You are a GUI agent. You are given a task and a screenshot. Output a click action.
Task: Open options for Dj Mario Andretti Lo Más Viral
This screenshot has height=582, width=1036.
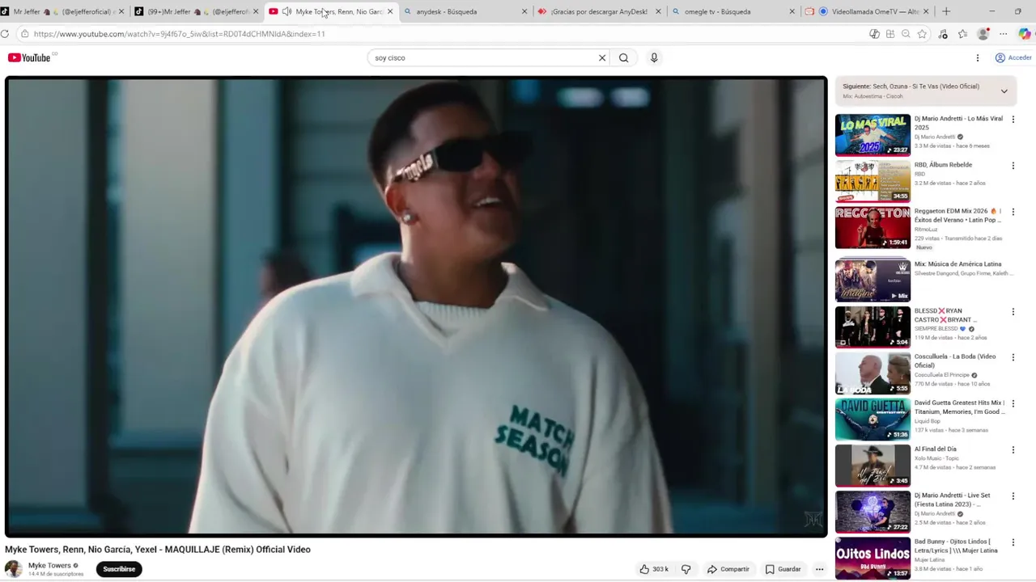[x=1013, y=119]
